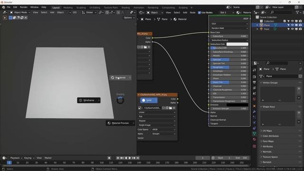Open the Straight Alpha dropdown on image node
This screenshot has width=304, height=171.
coord(163,134)
